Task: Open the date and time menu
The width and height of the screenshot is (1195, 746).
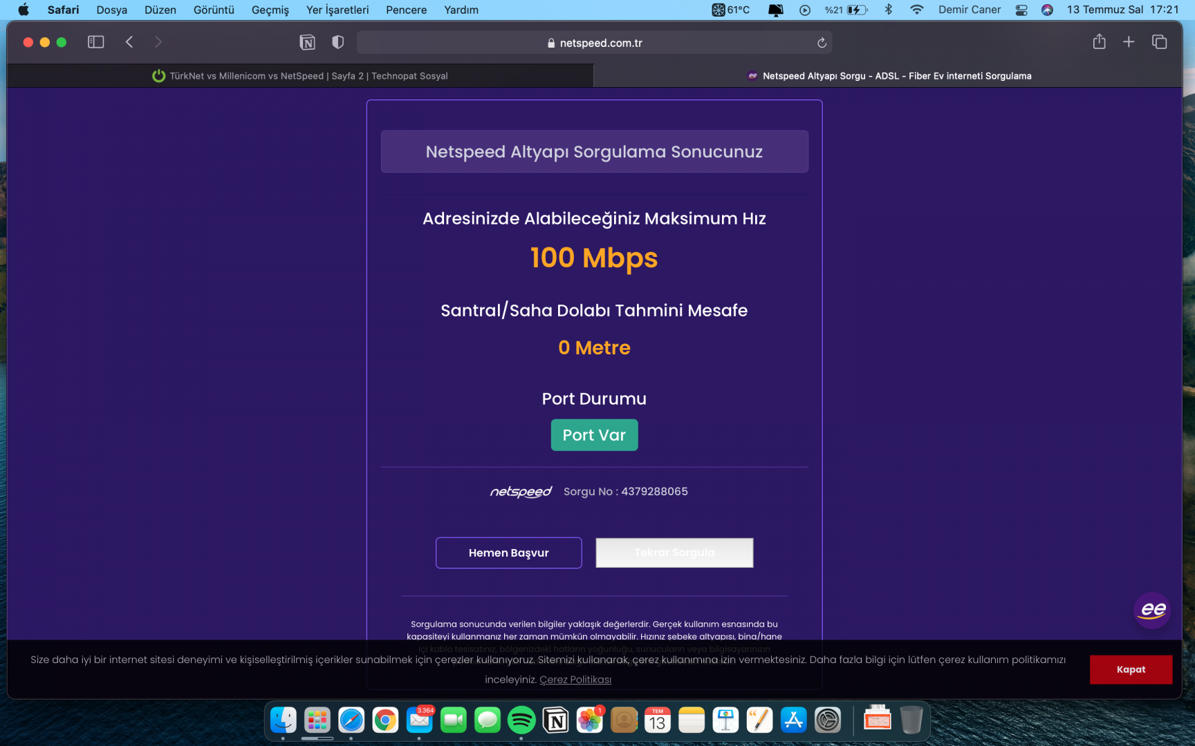Action: [x=1123, y=10]
